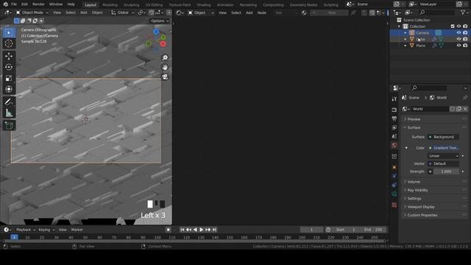The image size is (471, 265).
Task: Adjust the Strength value field
Action: (x=446, y=172)
